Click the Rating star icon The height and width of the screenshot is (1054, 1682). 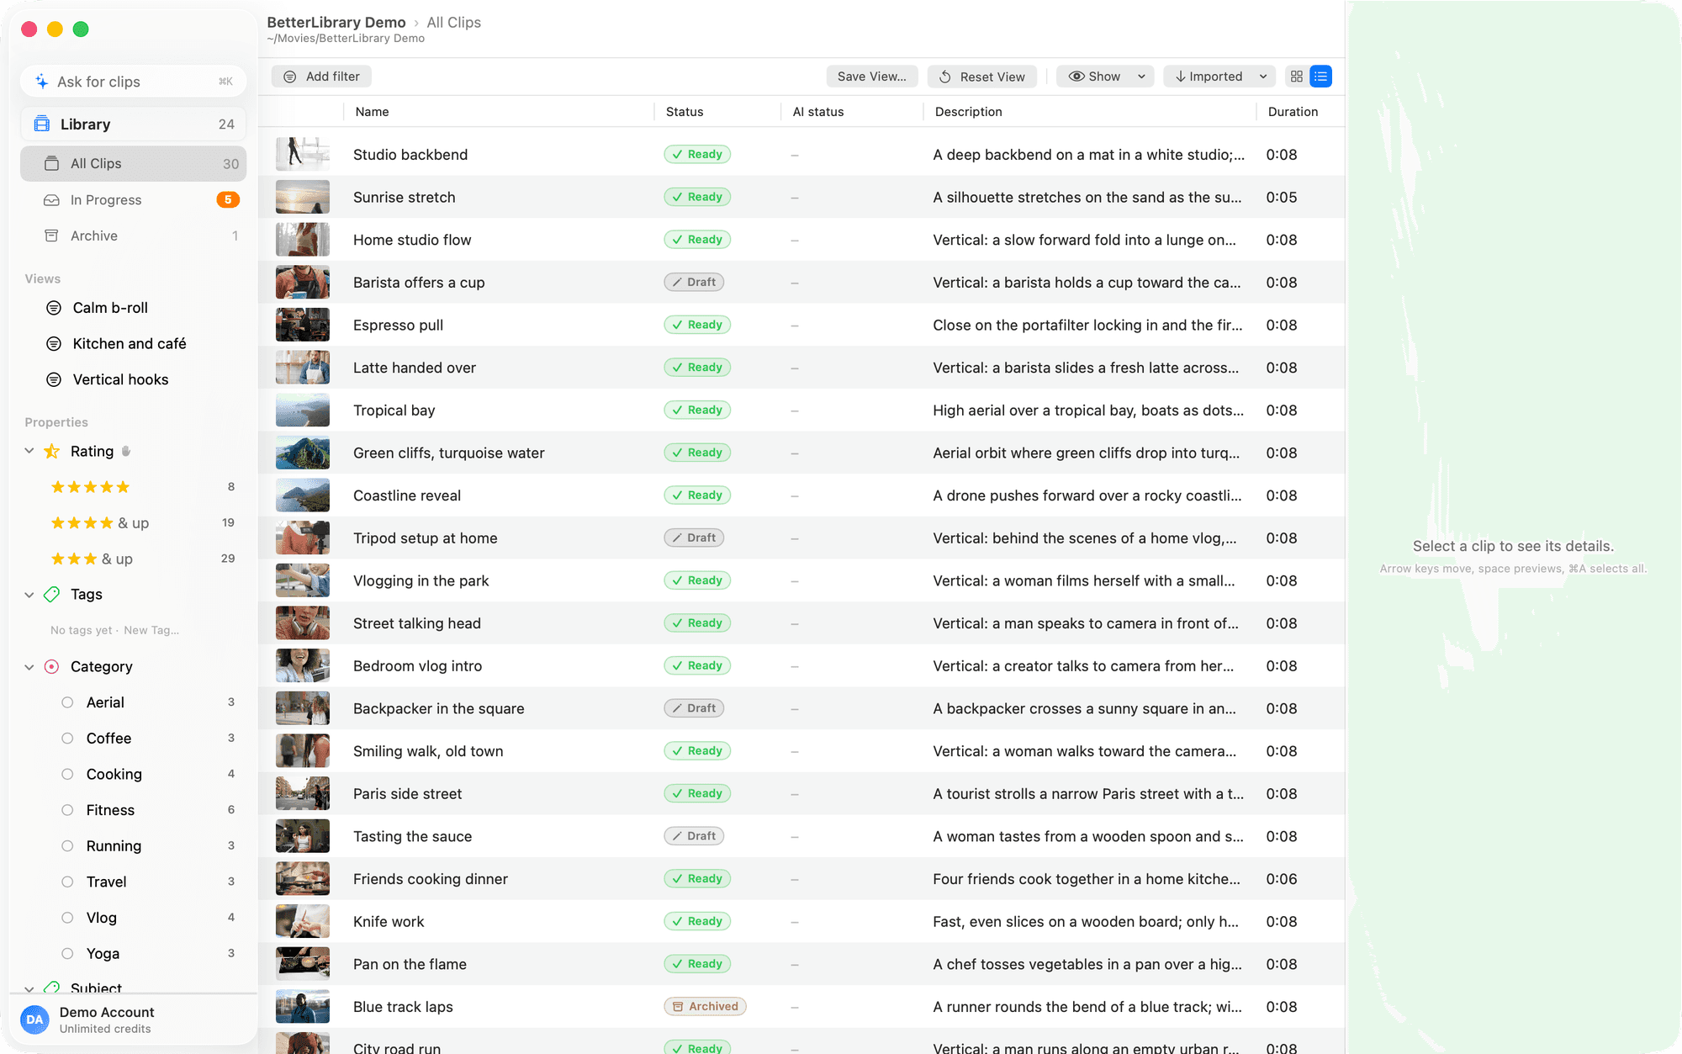coord(52,451)
